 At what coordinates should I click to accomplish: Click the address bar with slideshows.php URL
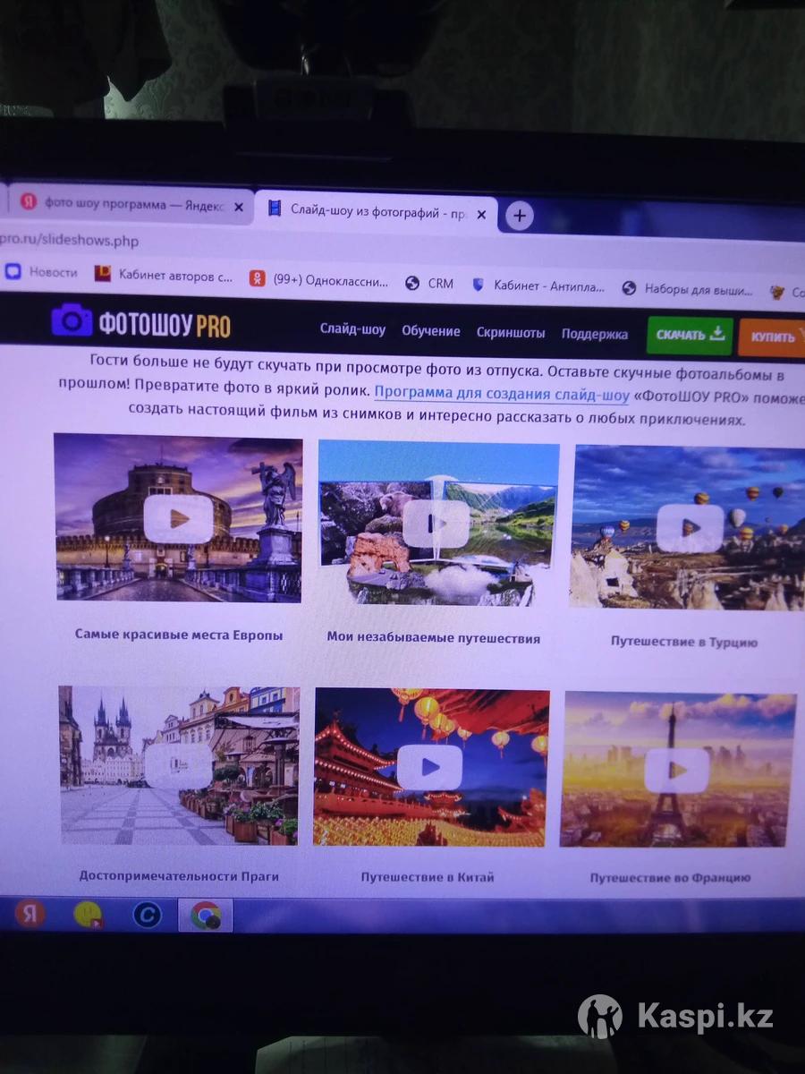coord(72,240)
